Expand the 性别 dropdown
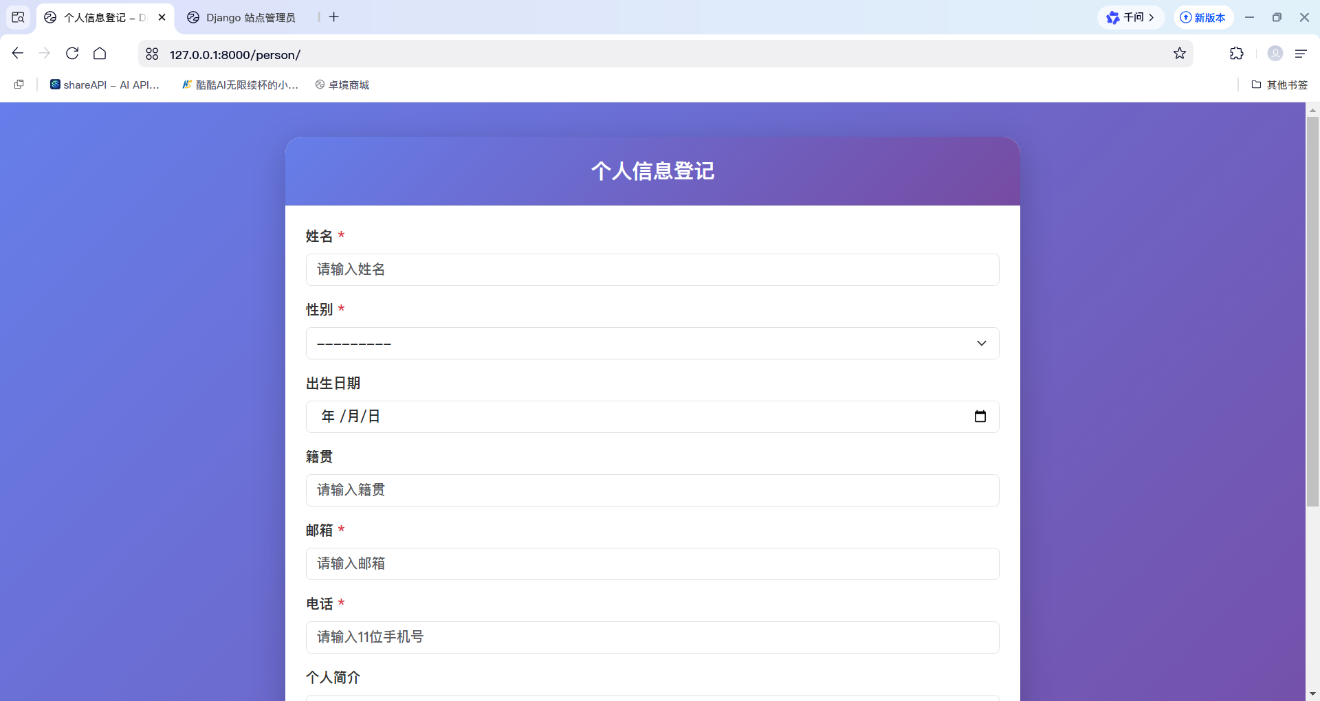This screenshot has height=701, width=1320. pyautogui.click(x=652, y=343)
